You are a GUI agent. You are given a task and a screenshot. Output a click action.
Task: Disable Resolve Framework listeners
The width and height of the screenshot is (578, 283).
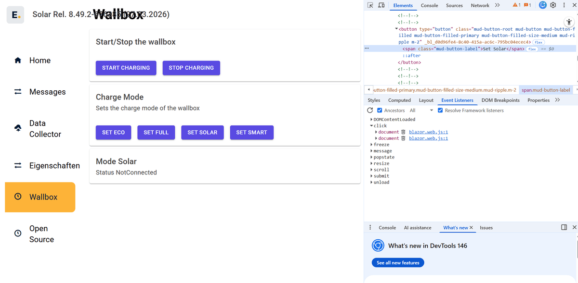click(440, 110)
